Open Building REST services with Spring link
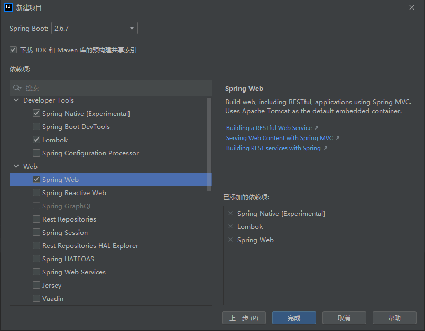This screenshot has height=331, width=425. pyautogui.click(x=273, y=148)
